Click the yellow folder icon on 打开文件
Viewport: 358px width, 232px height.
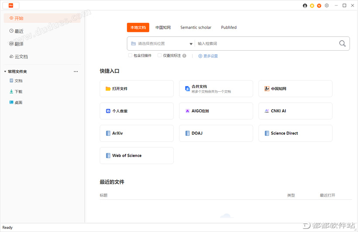108,89
